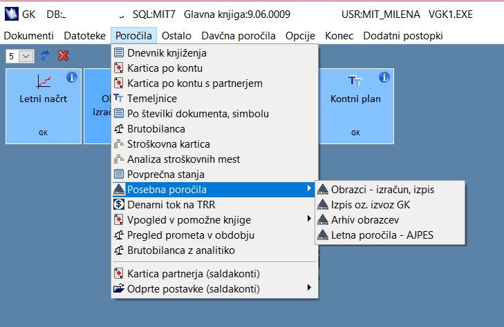Click the Povprečna stanja list icon
Screen dimensions: 504x327
[119, 174]
